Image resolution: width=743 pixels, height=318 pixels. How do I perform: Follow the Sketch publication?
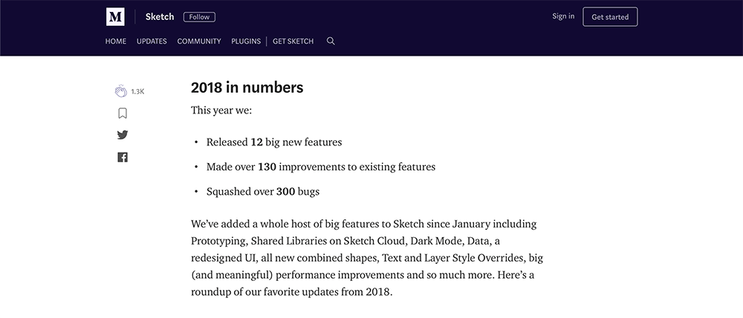pyautogui.click(x=199, y=17)
